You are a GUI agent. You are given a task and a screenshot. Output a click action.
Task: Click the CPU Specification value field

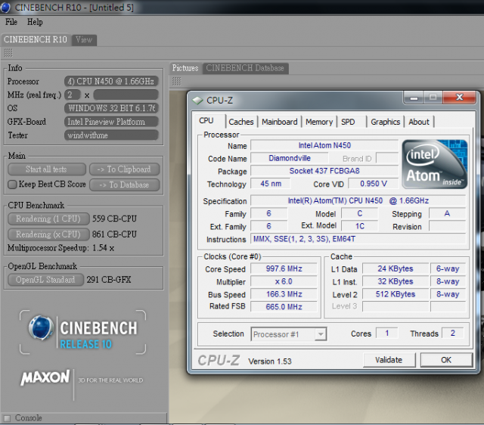click(358, 200)
